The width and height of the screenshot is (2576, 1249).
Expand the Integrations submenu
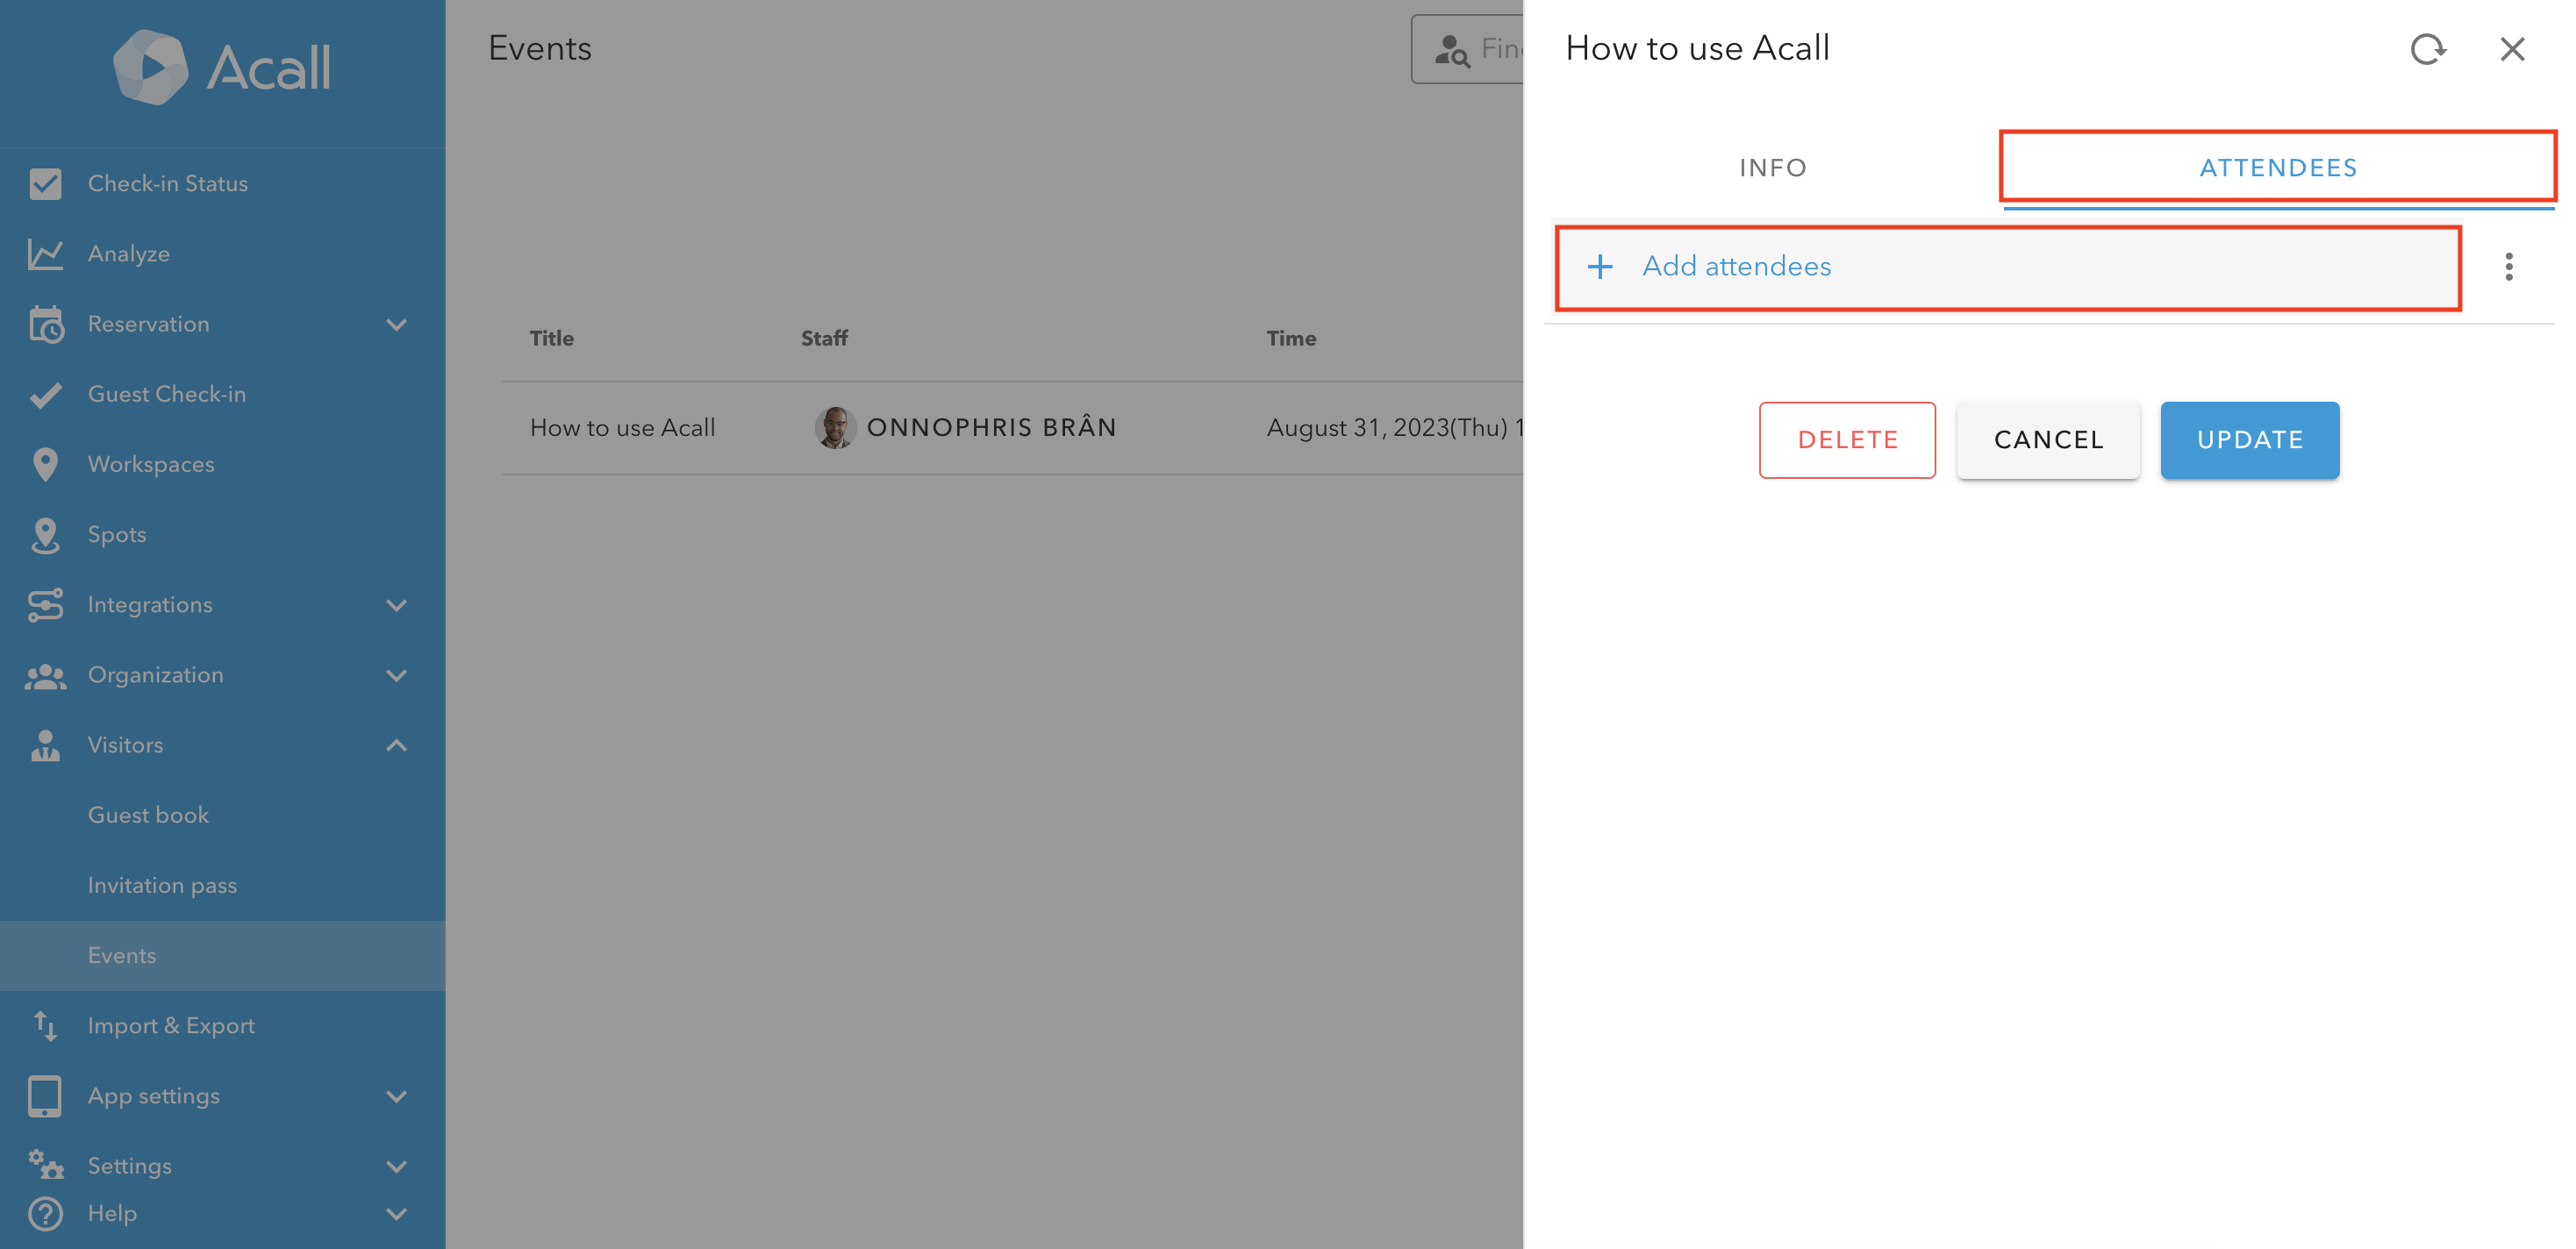tap(396, 605)
